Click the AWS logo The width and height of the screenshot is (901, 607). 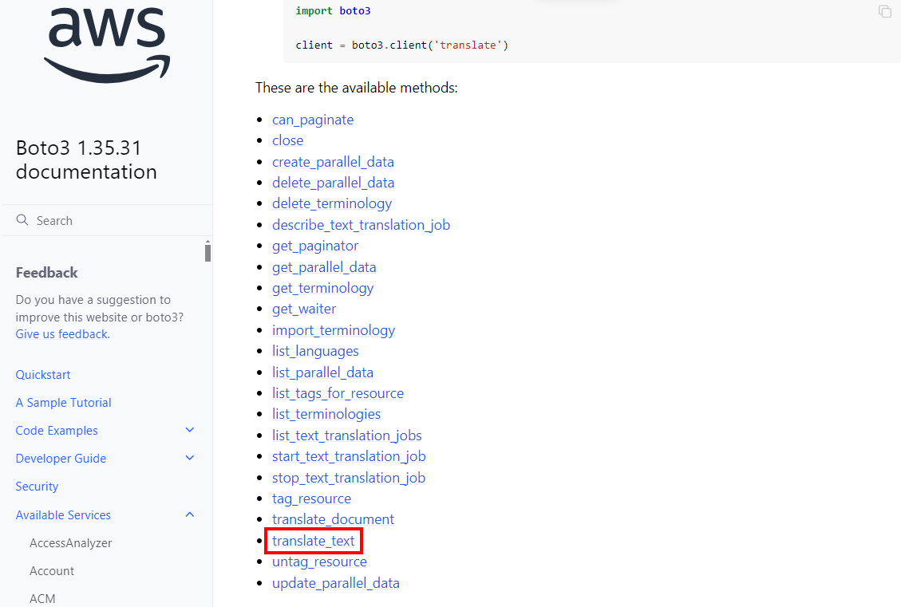coord(107,45)
